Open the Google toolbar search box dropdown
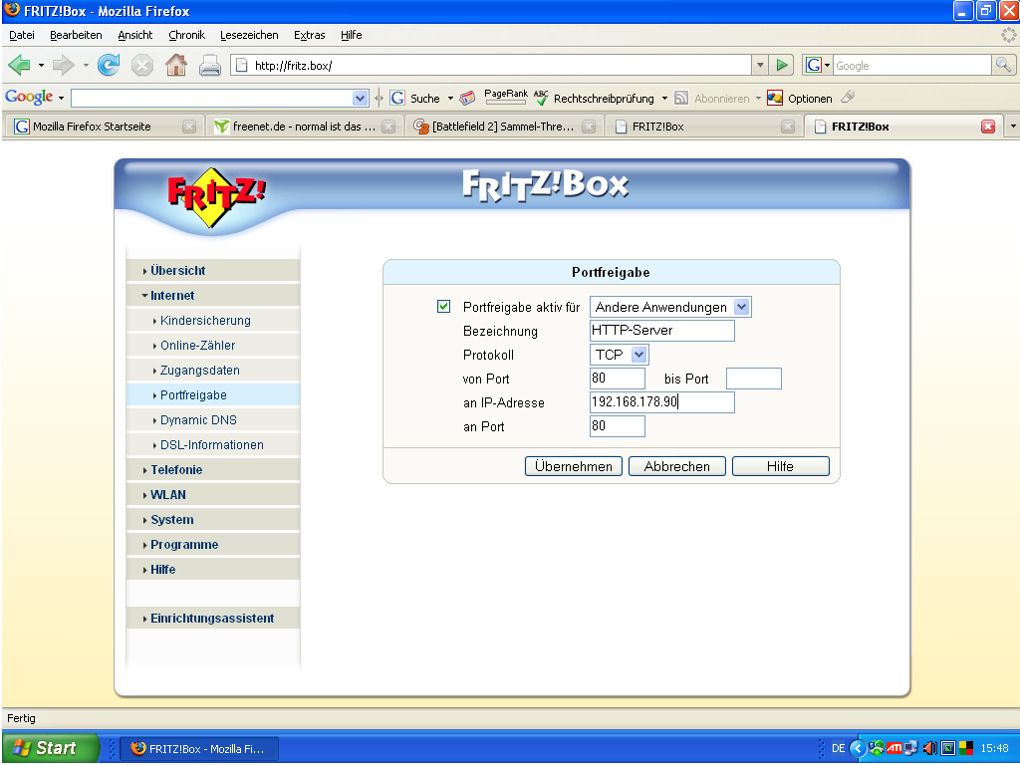Image resolution: width=1020 pixels, height=765 pixels. (360, 99)
